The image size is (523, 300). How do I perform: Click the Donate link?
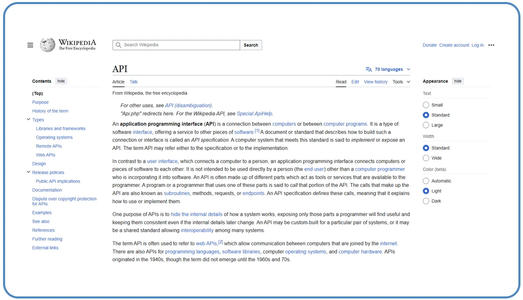(x=429, y=45)
